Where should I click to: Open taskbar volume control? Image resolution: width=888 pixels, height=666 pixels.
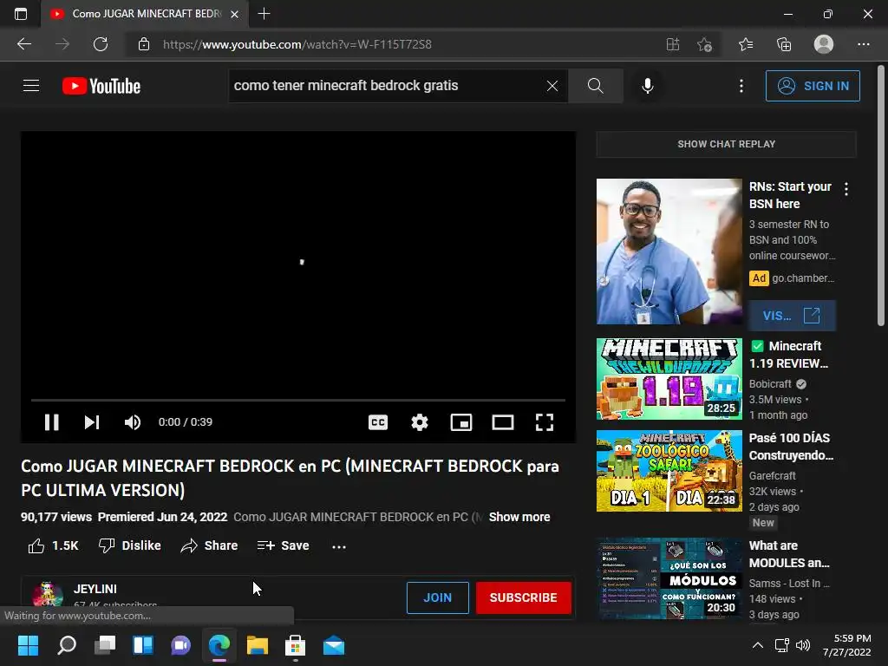click(x=802, y=645)
